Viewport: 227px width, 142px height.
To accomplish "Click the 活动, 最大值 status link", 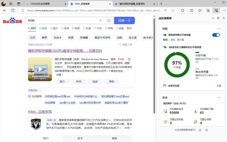I will [x=177, y=40].
